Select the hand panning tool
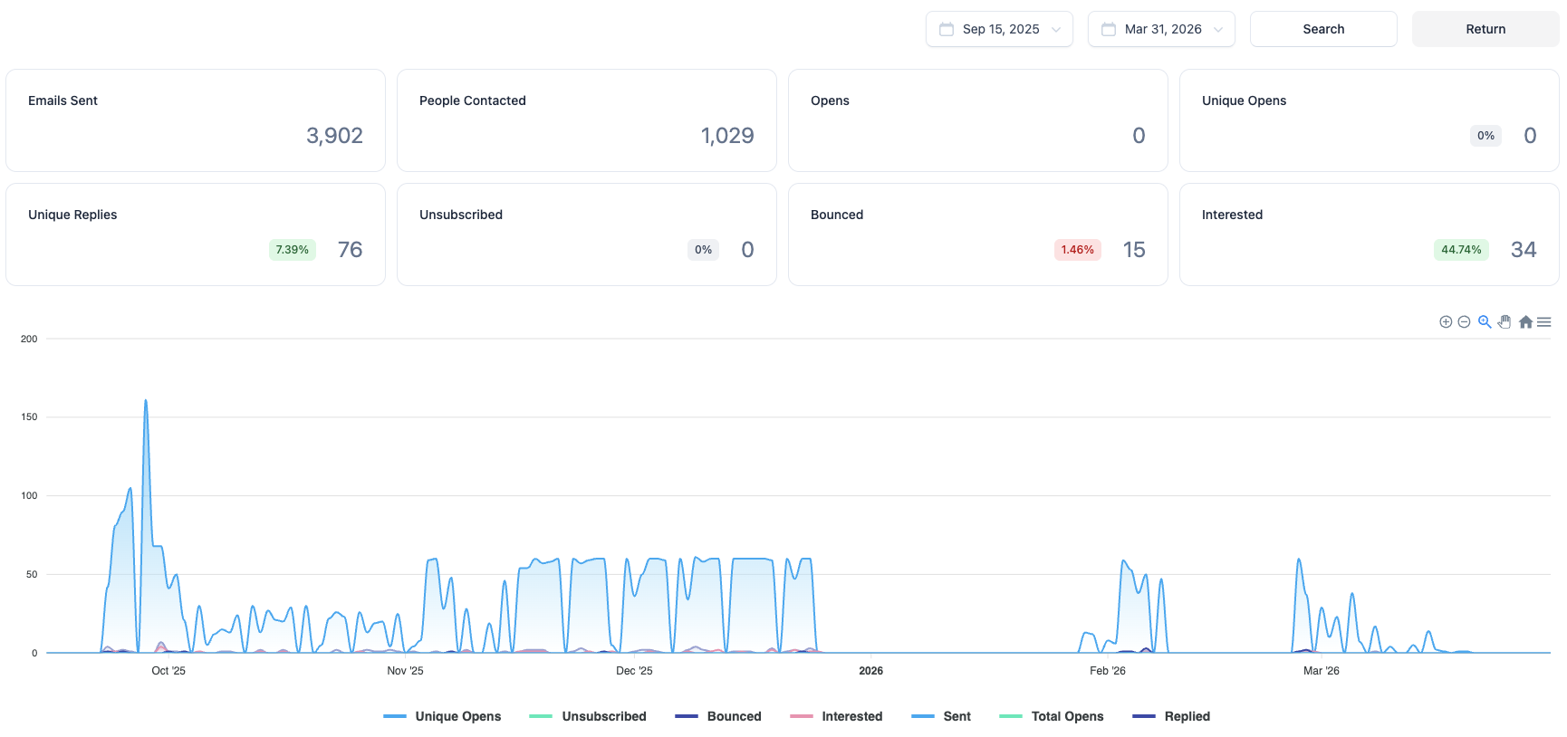Viewport: 1567px width, 737px height. pyautogui.click(x=1505, y=322)
